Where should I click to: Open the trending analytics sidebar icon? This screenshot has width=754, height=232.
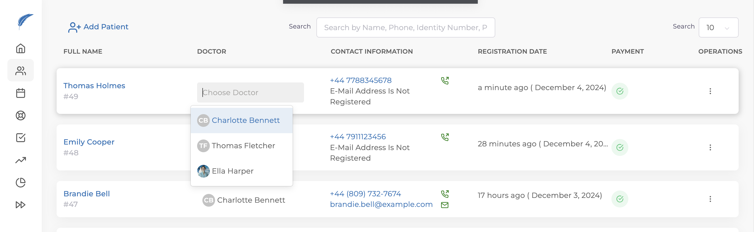pyautogui.click(x=20, y=160)
